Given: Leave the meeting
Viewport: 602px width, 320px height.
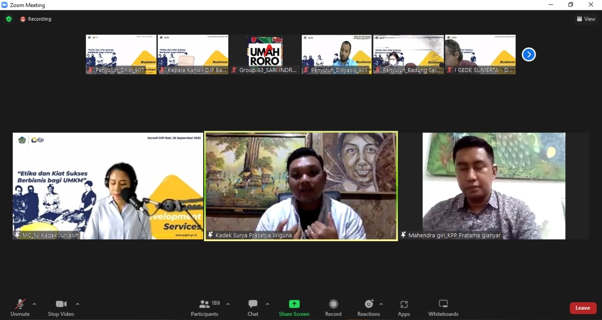Looking at the screenshot, I should (x=583, y=308).
